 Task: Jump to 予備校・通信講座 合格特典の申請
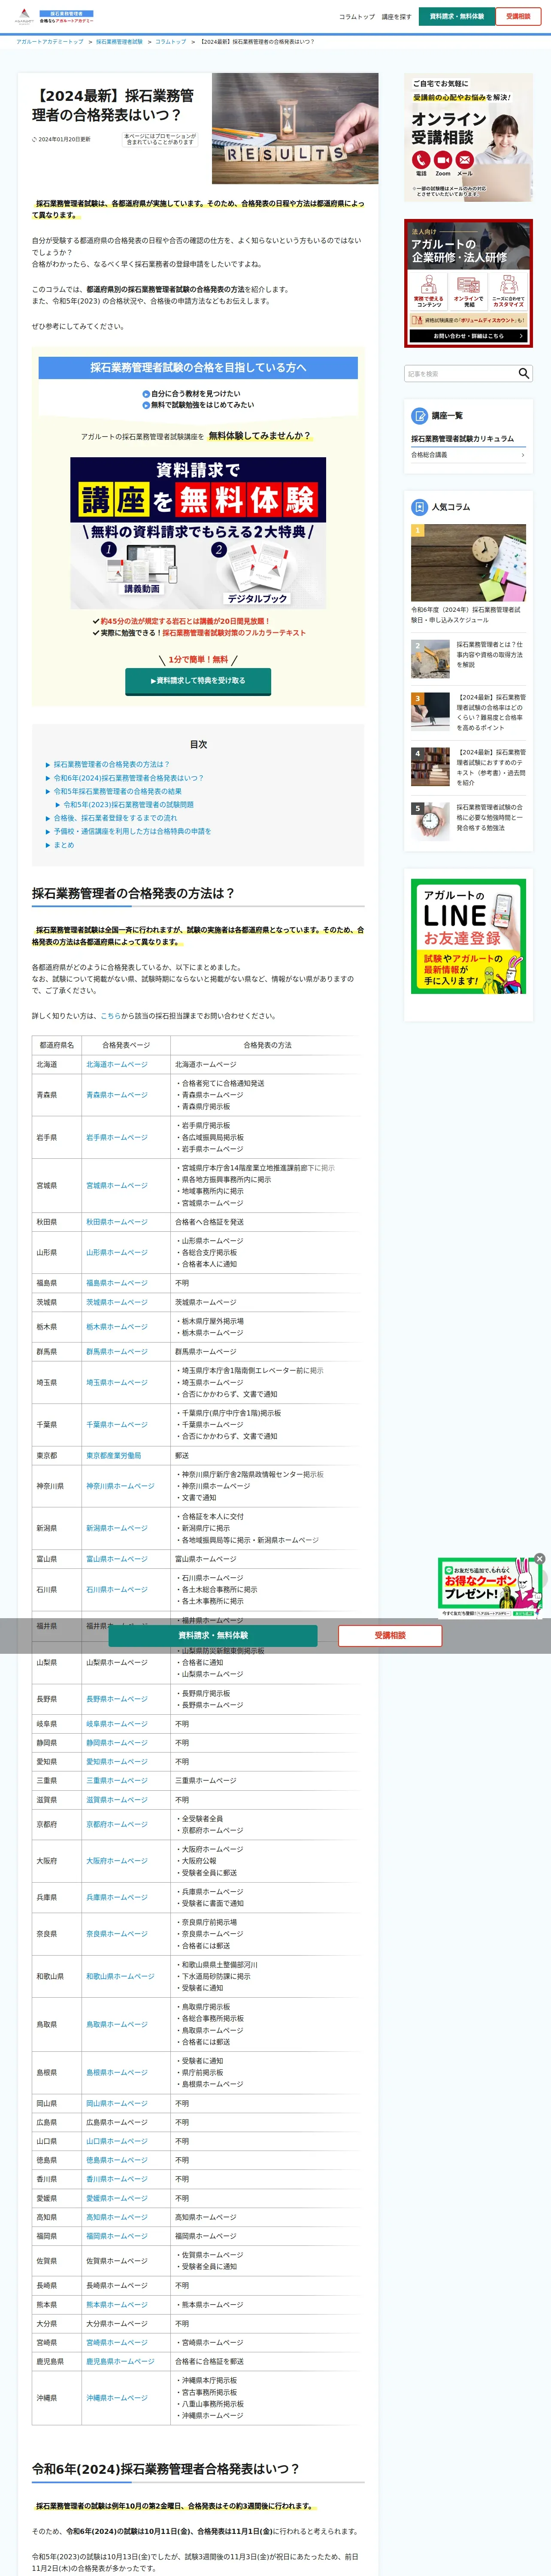click(132, 831)
